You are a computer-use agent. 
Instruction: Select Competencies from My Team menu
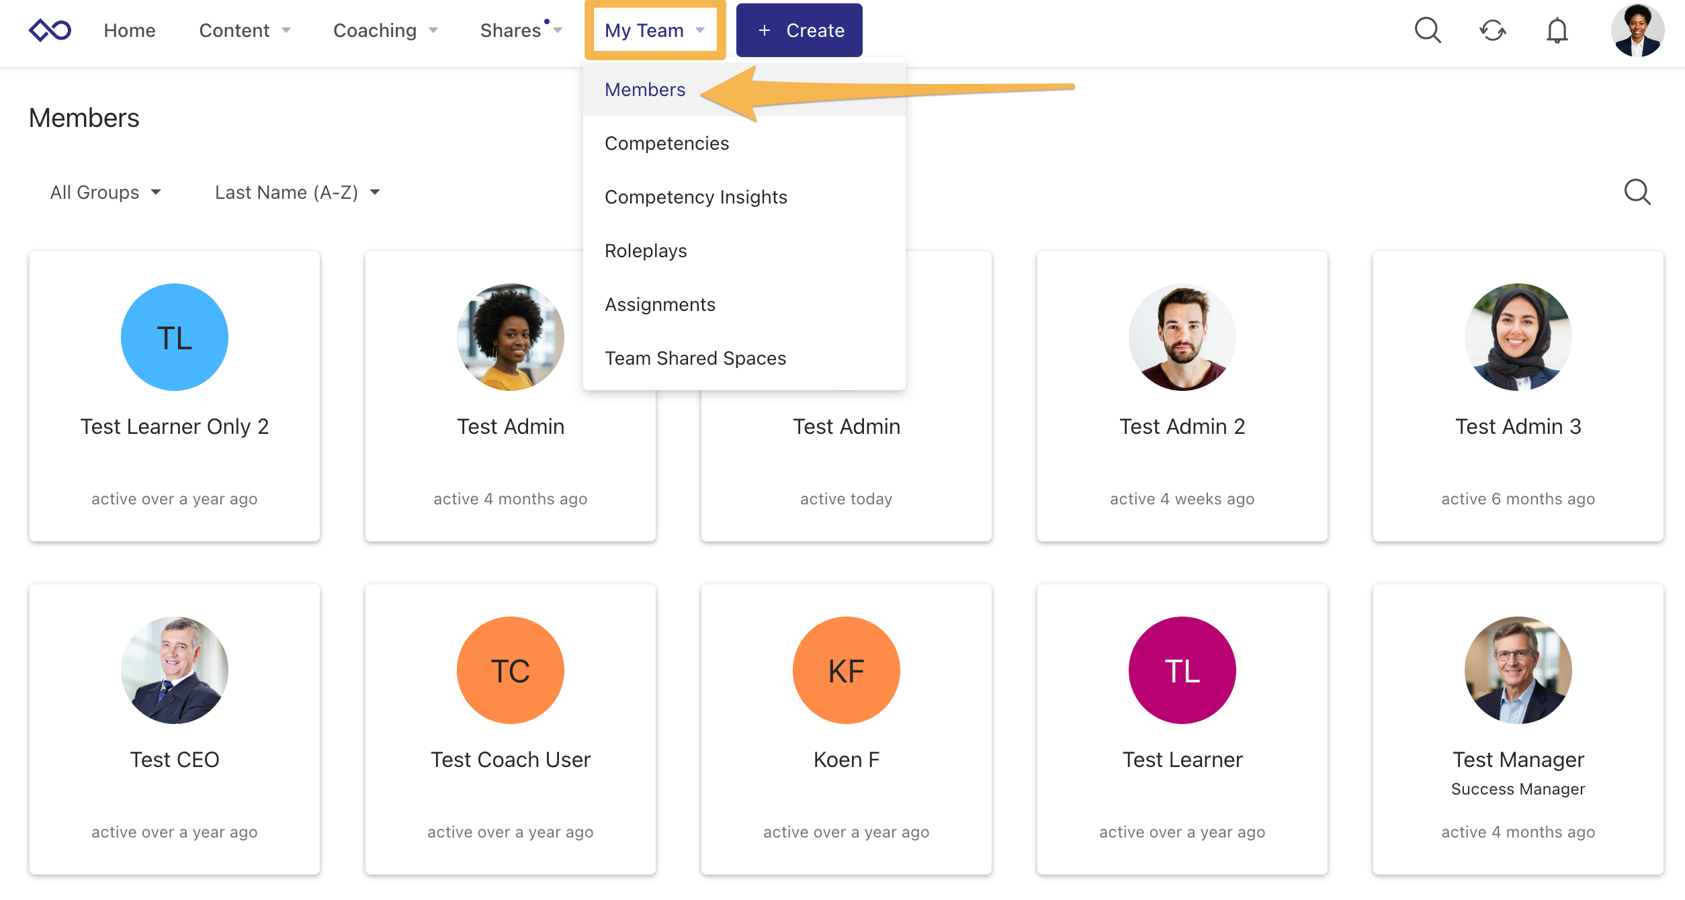coord(666,143)
